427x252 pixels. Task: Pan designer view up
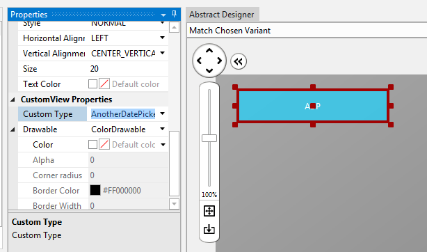[x=209, y=50]
